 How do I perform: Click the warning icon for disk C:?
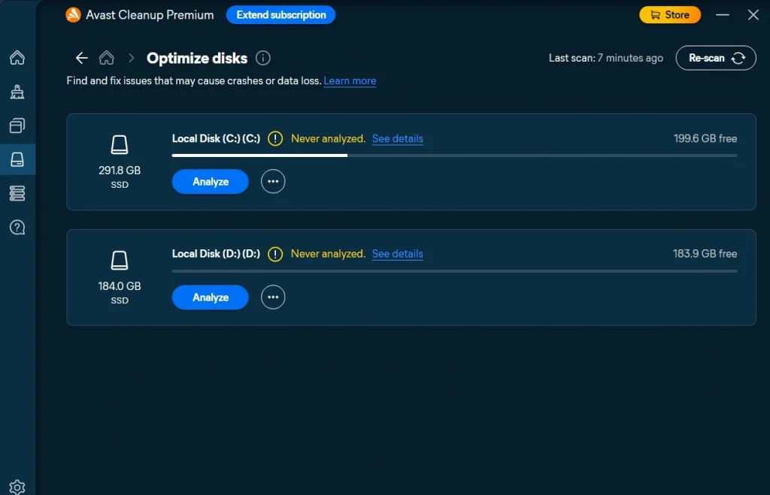pos(275,139)
